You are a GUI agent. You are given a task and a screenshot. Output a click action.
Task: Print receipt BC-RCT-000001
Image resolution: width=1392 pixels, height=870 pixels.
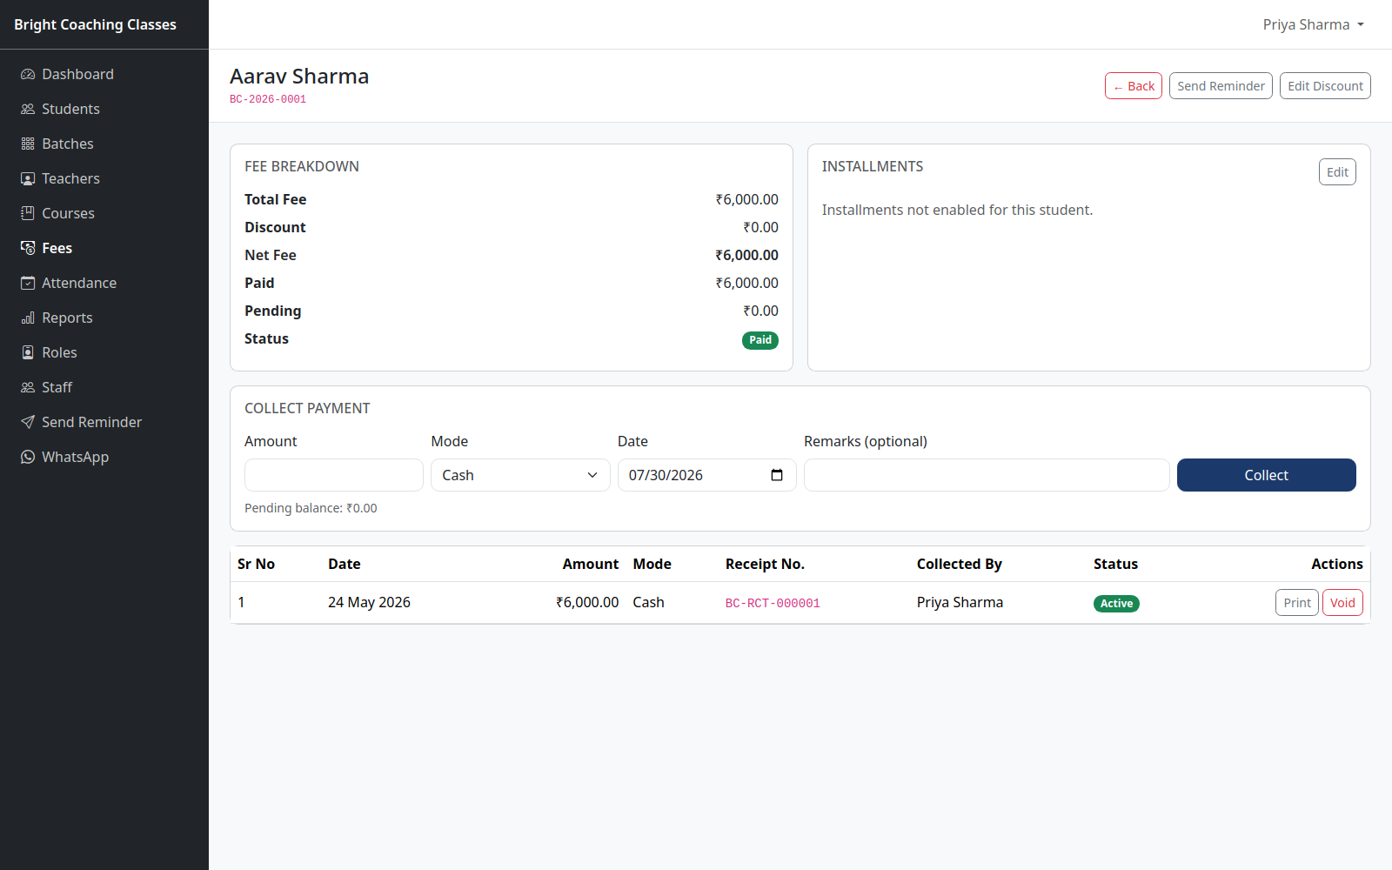1296,603
